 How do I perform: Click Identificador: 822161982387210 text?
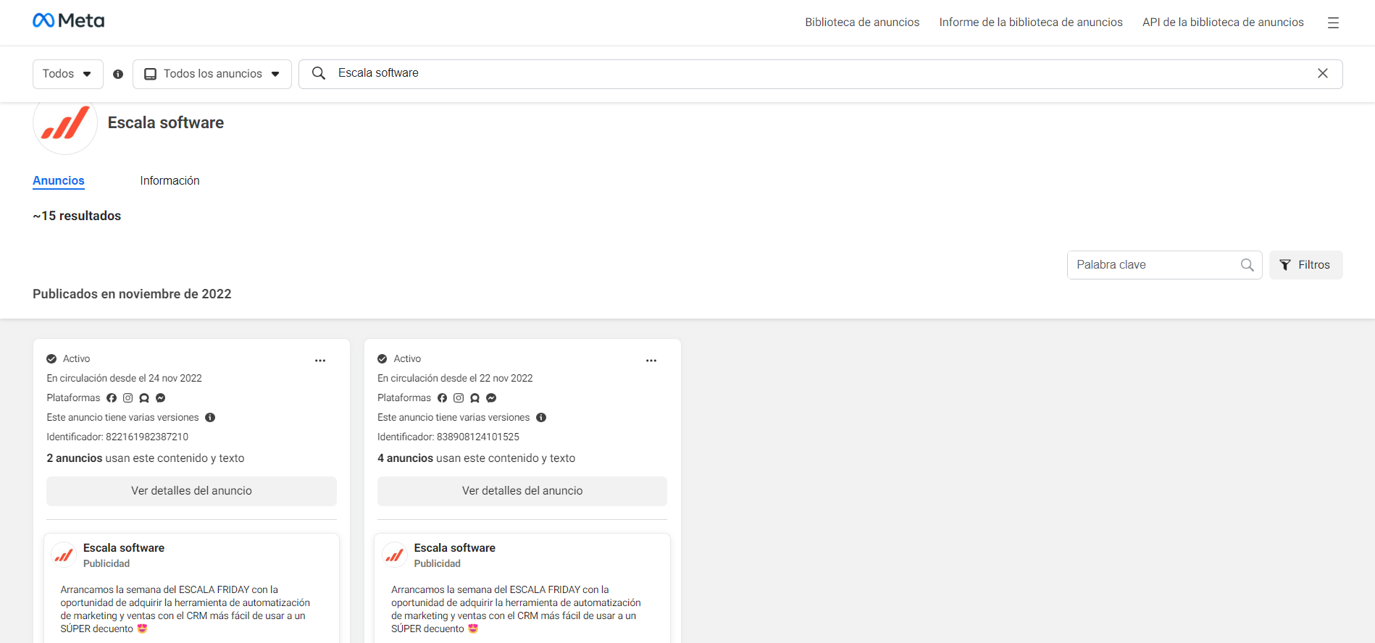tap(117, 437)
